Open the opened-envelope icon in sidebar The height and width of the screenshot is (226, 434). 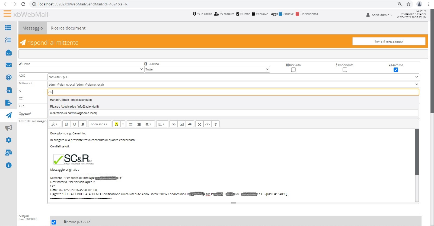(8, 53)
